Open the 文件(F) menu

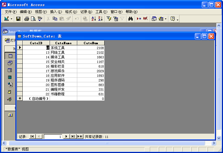pyautogui.click(x=11, y=12)
